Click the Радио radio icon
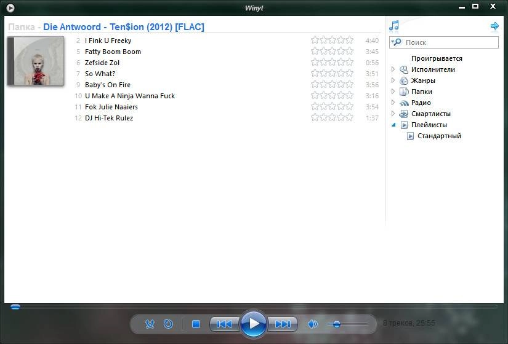This screenshot has height=344, width=508. pyautogui.click(x=404, y=103)
